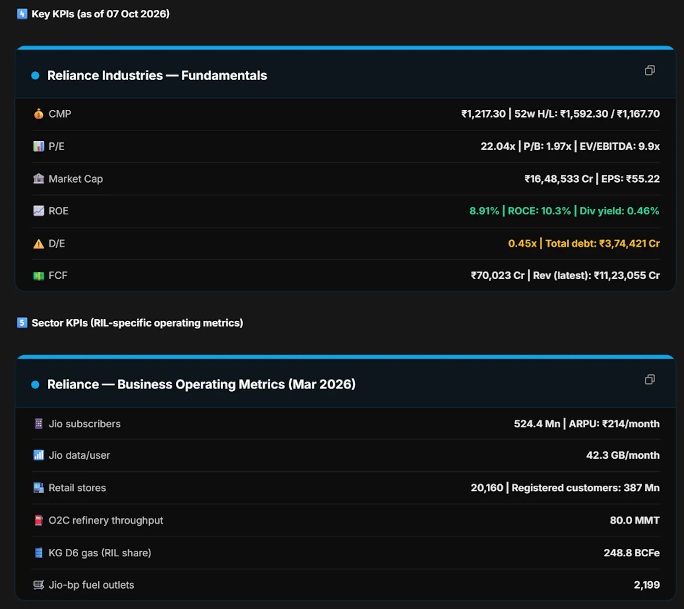The height and width of the screenshot is (609, 684).
Task: Select the yellow D/E value 0.45x line
Action: [x=584, y=243]
